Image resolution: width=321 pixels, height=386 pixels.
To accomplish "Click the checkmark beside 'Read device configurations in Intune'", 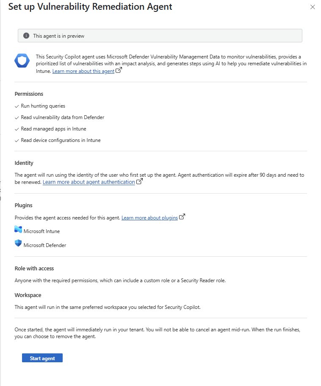I will 17,140.
